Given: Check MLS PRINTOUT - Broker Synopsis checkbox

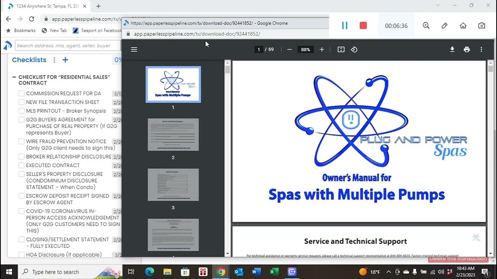Looking at the screenshot, I should 22,111.
